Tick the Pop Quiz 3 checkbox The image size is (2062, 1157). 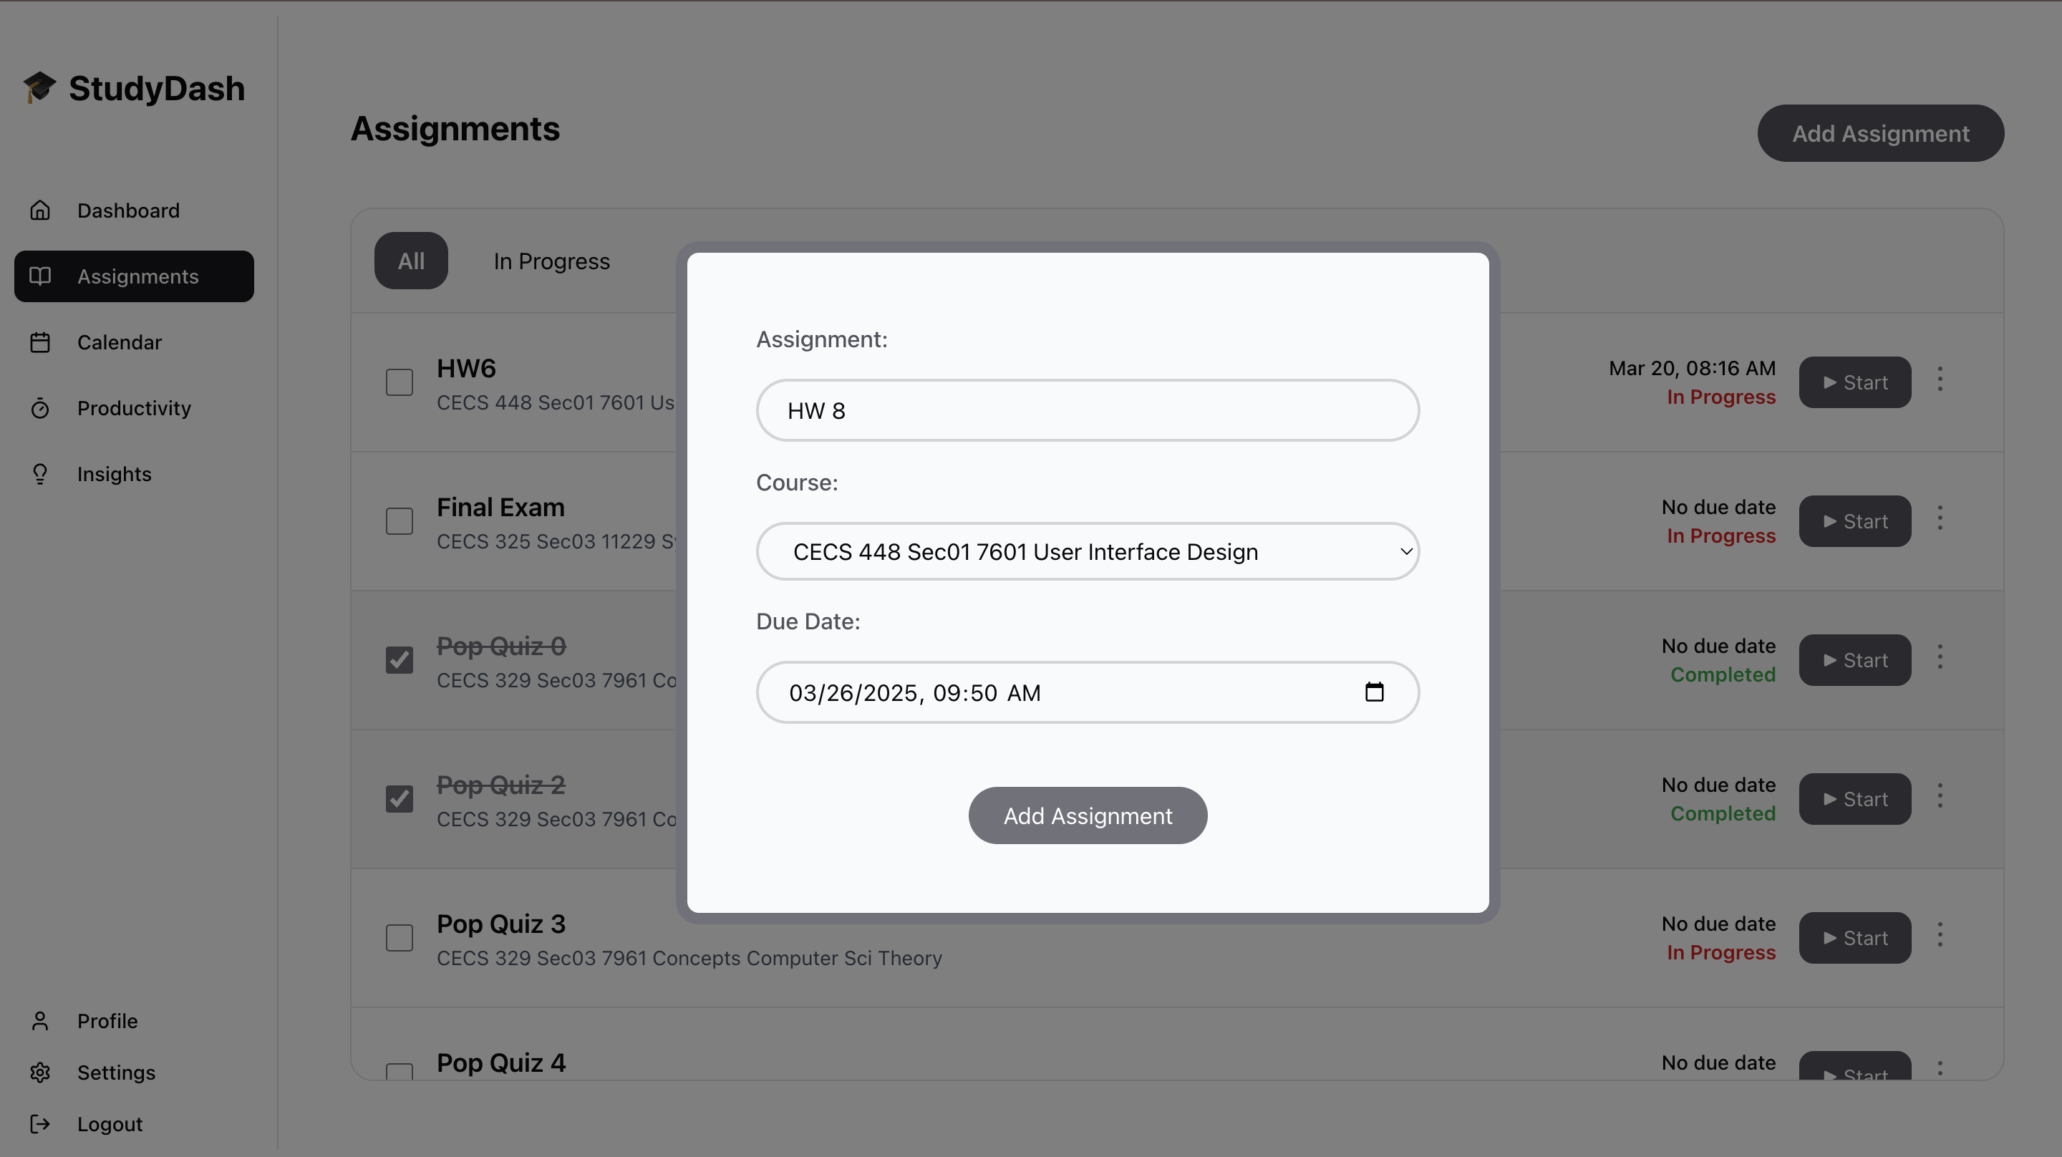[400, 938]
